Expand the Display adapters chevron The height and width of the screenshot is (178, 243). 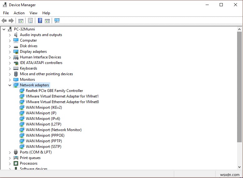tap(10, 52)
